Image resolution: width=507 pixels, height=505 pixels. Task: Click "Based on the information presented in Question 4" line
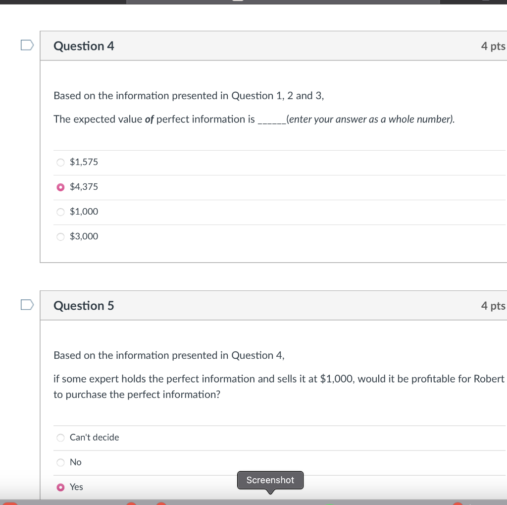169,355
